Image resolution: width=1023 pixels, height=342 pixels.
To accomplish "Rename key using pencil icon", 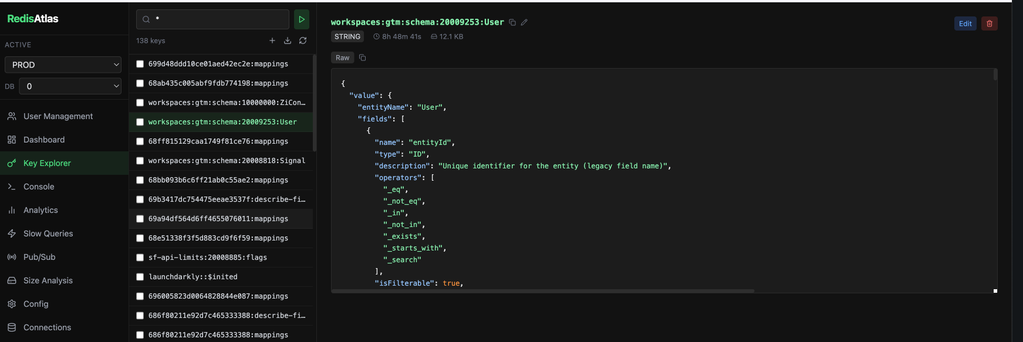I will (525, 22).
